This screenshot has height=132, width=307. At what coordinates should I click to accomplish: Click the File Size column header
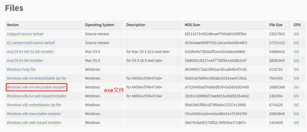276,25
